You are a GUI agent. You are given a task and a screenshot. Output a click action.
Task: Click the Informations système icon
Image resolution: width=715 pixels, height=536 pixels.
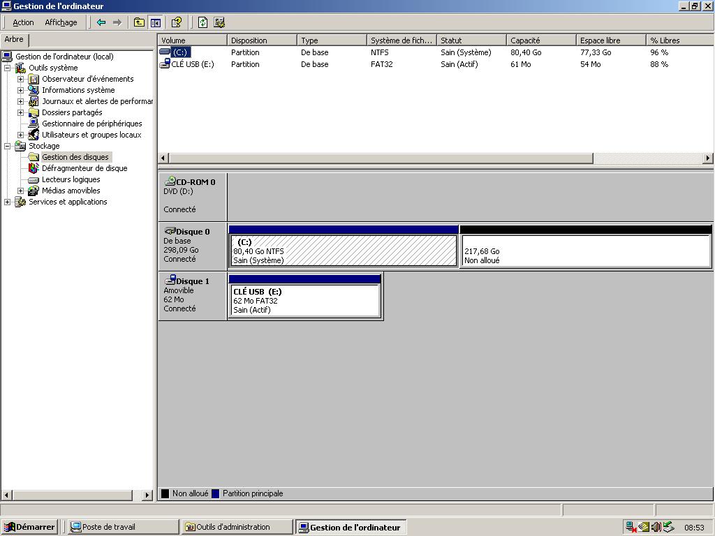tap(34, 90)
